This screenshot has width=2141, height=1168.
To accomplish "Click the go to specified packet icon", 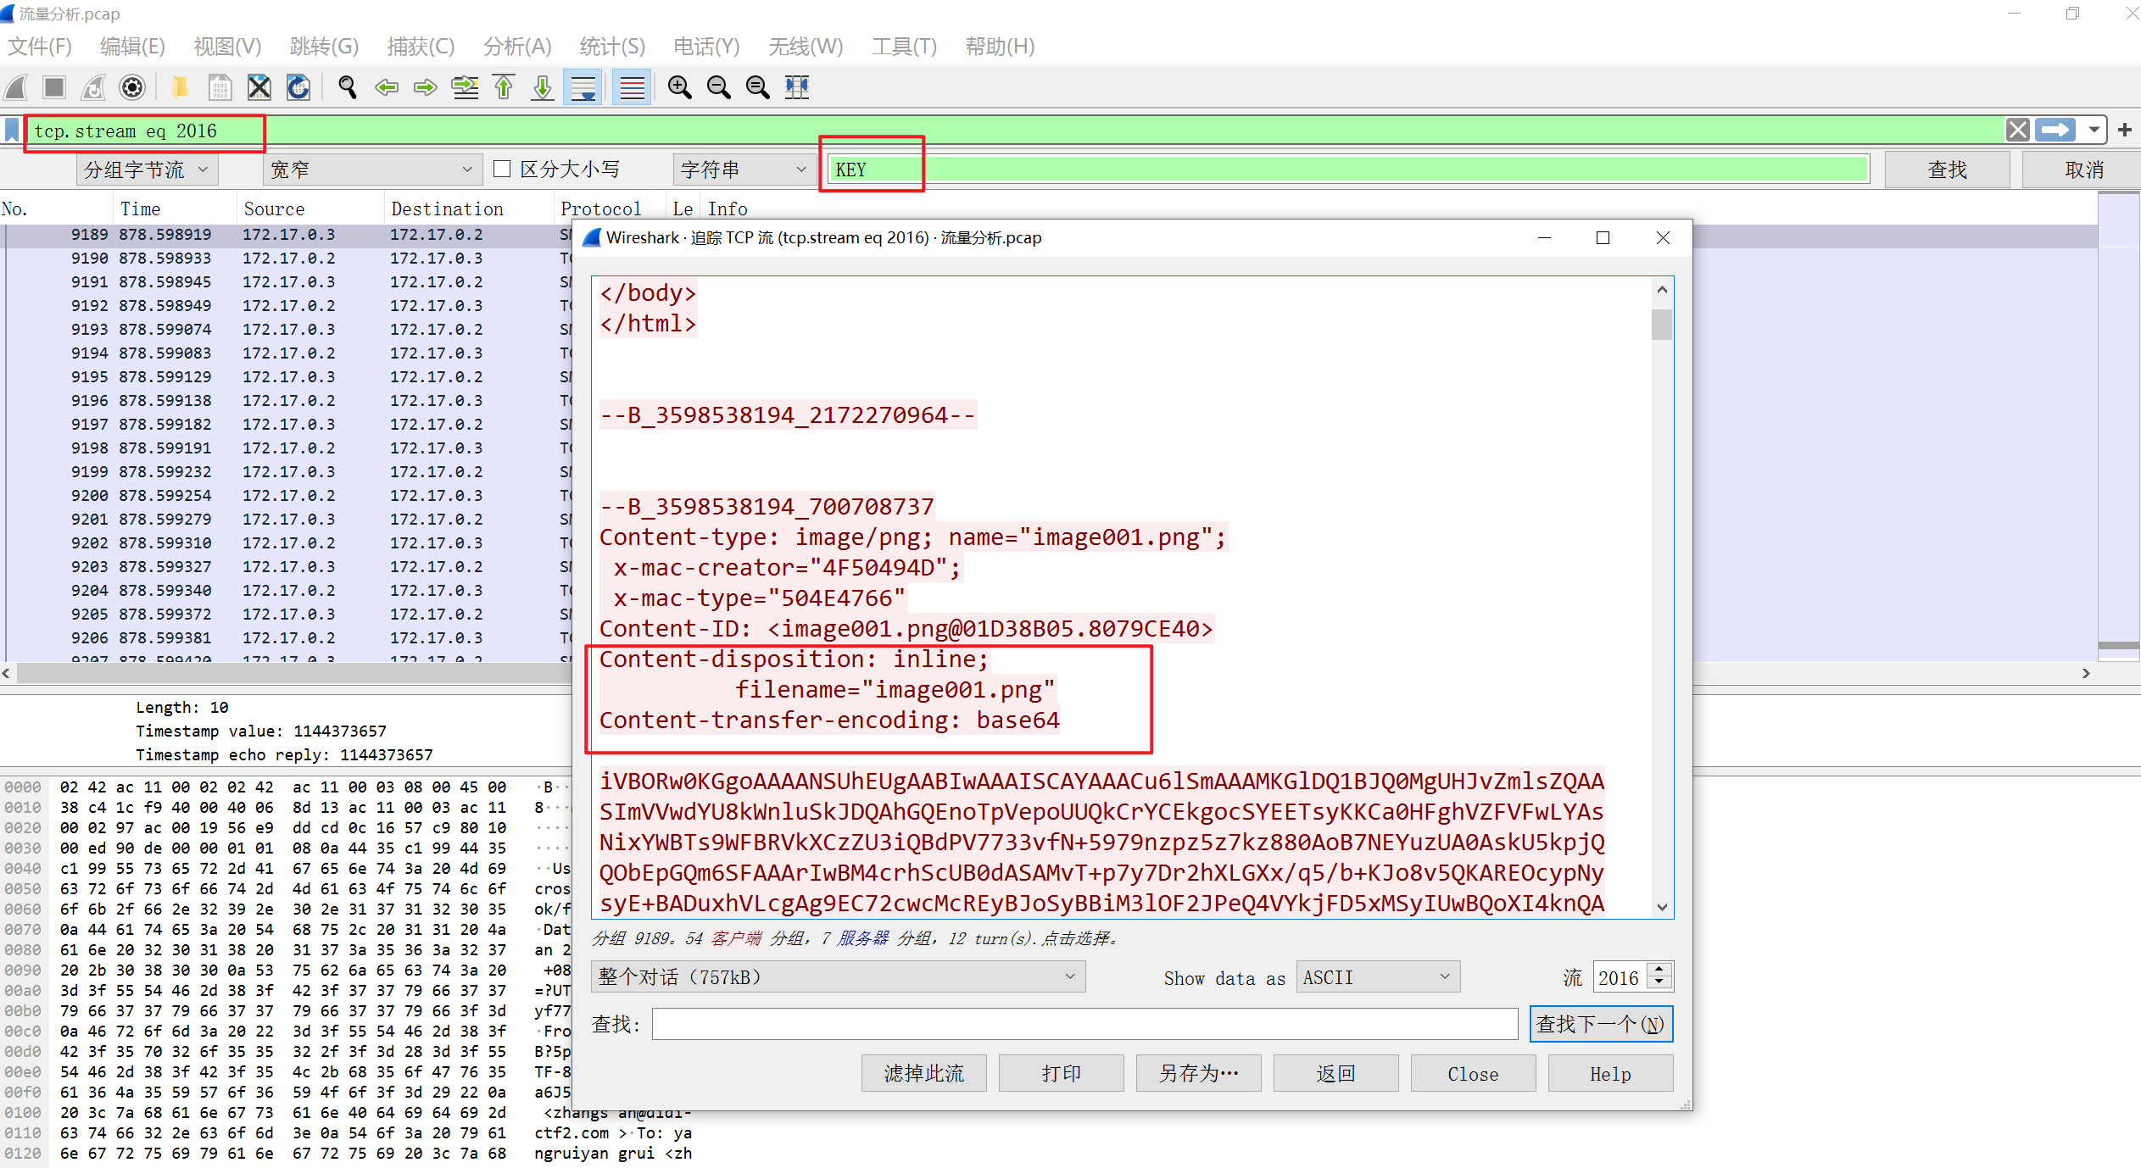I will click(465, 87).
